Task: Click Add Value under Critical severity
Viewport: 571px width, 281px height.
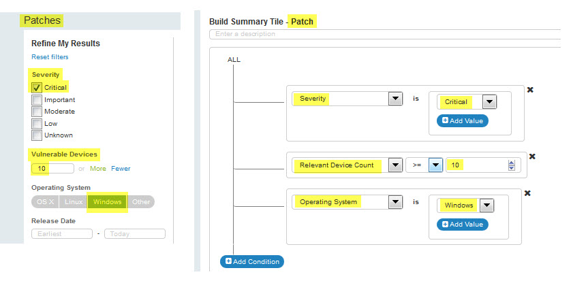Action: click(x=463, y=120)
